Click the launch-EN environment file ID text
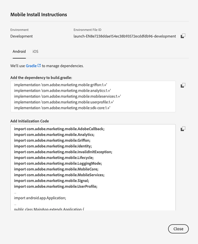Screen dimensions: 198x244 click(x=125, y=36)
